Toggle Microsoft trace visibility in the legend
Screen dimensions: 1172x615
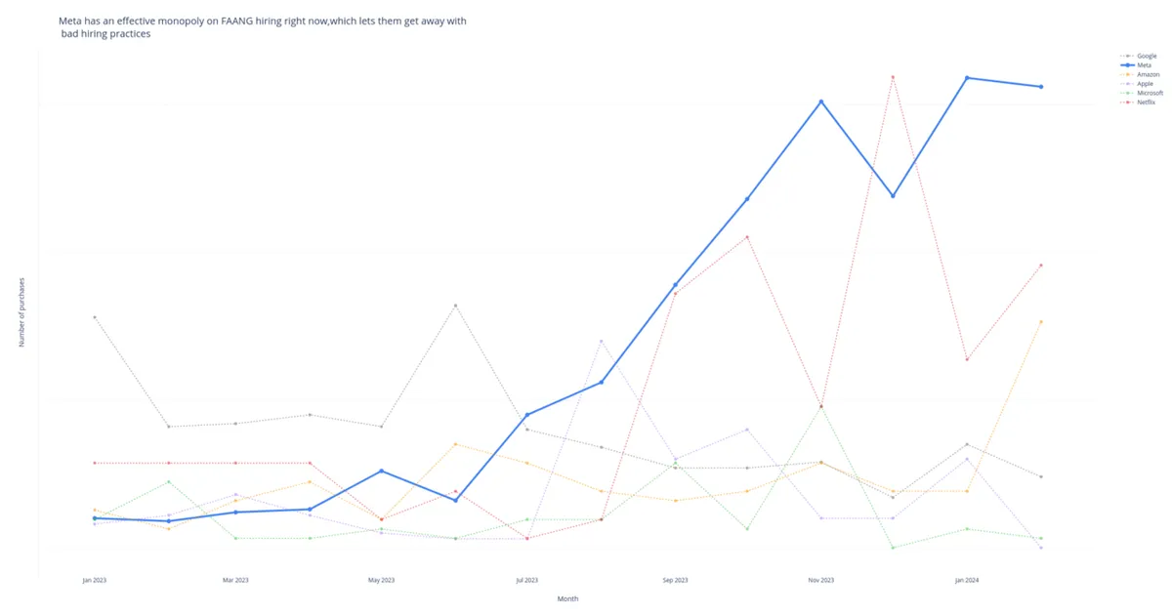(x=1149, y=93)
